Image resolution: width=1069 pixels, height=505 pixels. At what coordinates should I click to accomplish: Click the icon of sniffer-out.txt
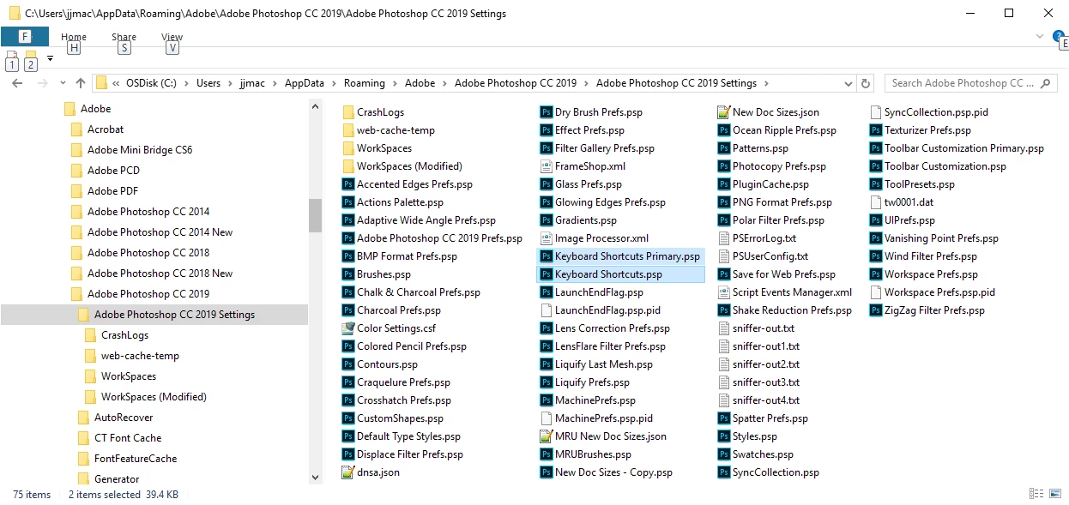coord(724,328)
